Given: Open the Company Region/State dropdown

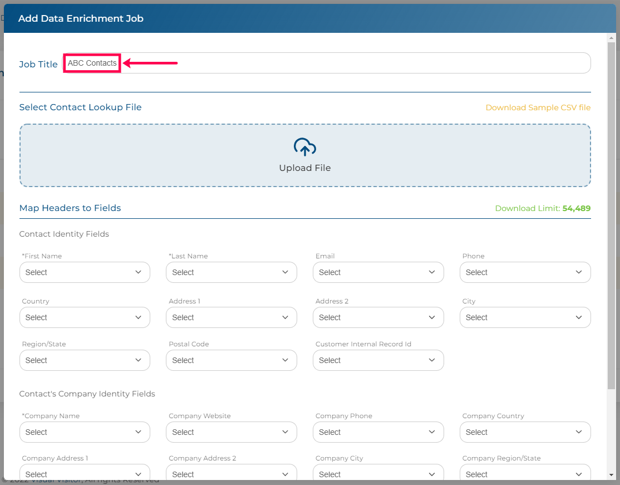Looking at the screenshot, I should coord(525,472).
